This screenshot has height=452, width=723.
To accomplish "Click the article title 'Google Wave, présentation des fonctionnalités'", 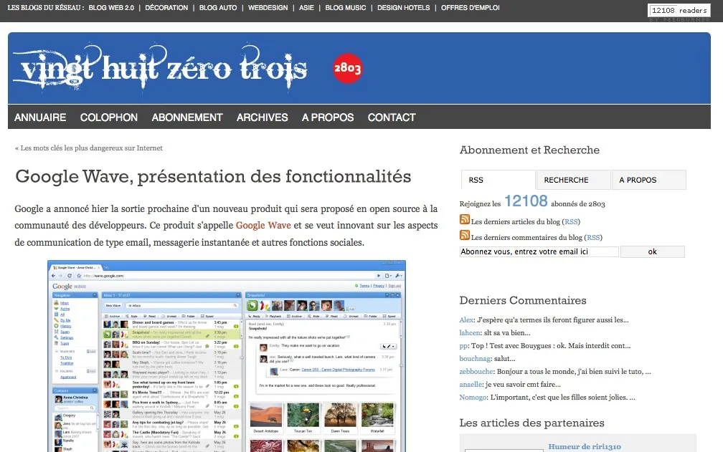I will [213, 176].
